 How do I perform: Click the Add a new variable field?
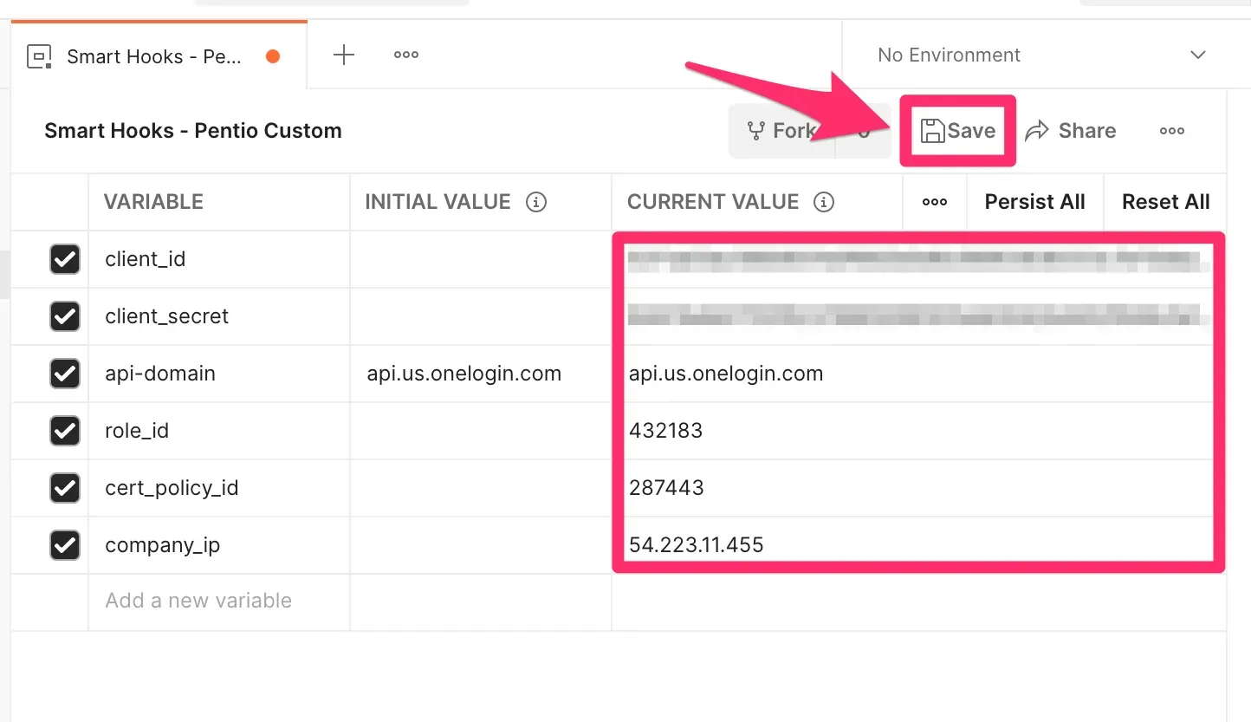coord(198,601)
